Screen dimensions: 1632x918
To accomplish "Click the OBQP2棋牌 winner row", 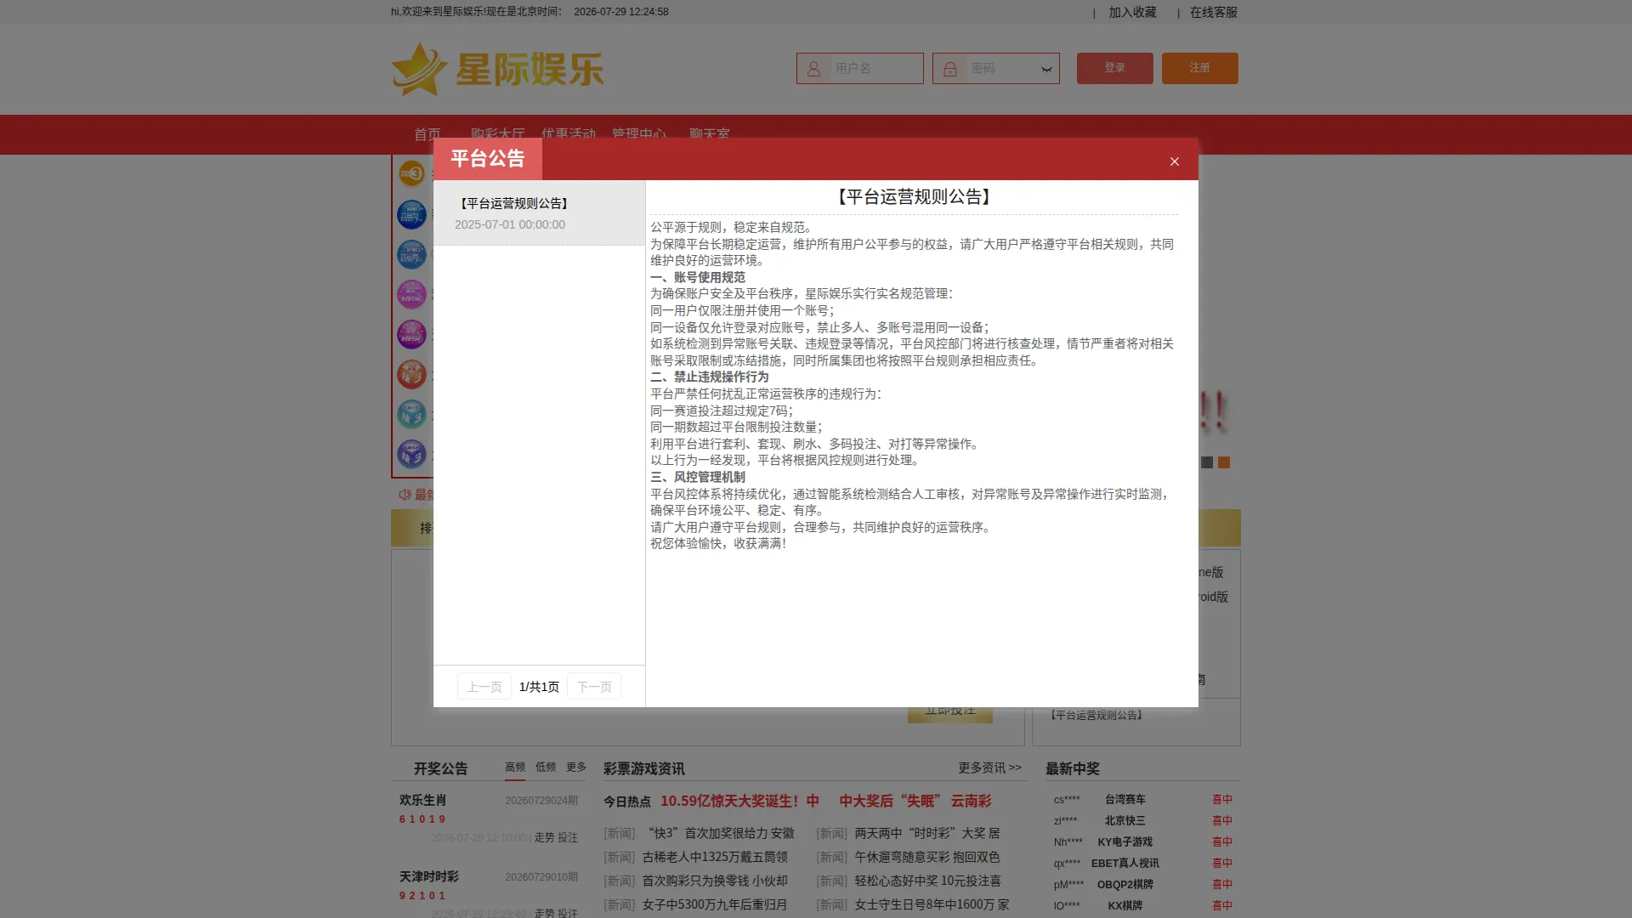I will 1142,884.
